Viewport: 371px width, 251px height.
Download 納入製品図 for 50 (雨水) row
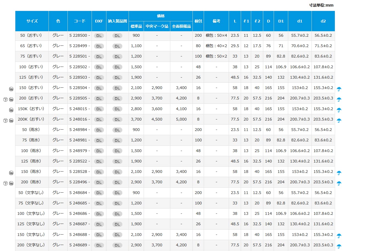point(117,130)
